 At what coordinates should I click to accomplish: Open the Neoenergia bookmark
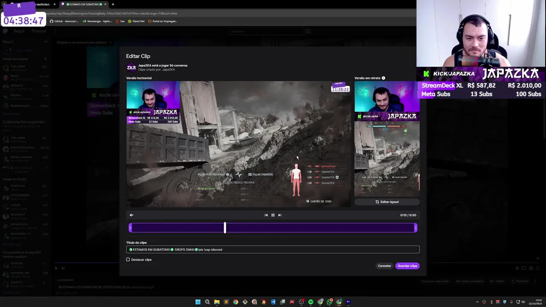tap(97, 21)
